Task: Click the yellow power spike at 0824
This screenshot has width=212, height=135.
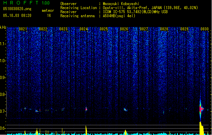Action: (86, 130)
